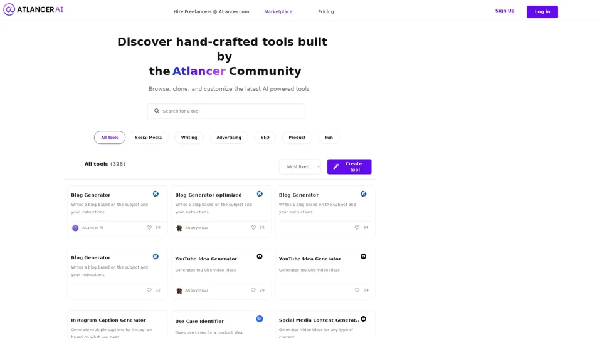Click Anonymous avatar on YouTube Idea Generator
This screenshot has height=338, width=602.
179,290
